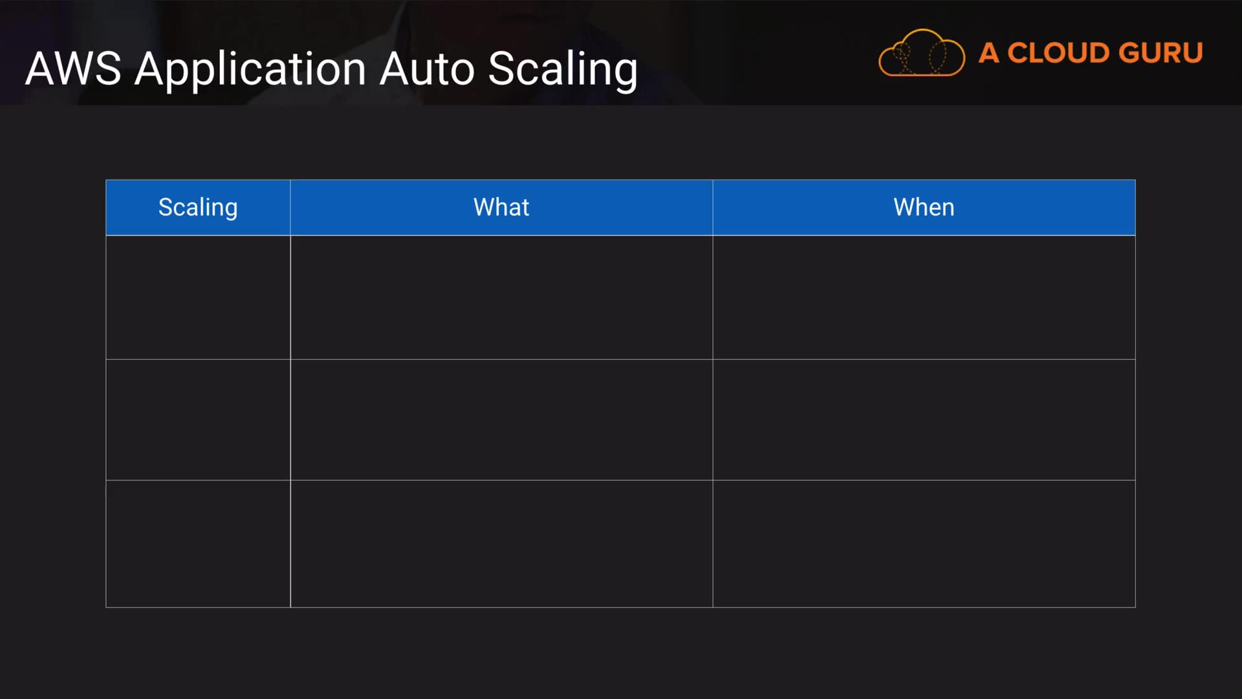Select the What column header
This screenshot has width=1242, height=699.
pos(501,208)
